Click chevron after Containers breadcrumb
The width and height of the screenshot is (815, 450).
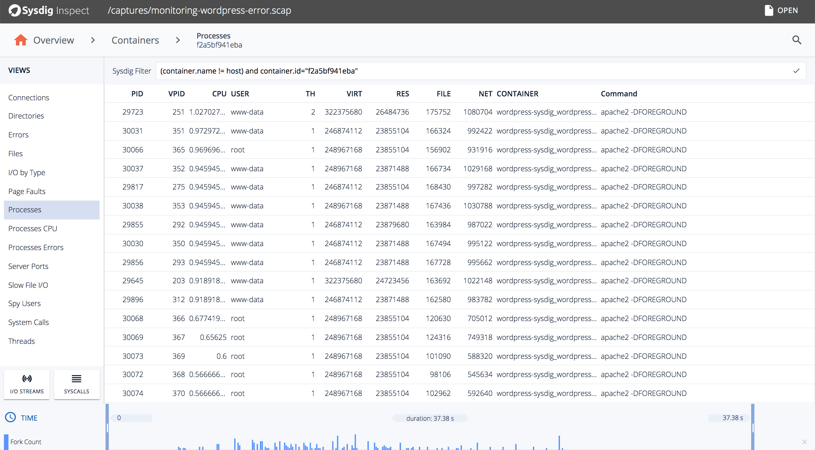coord(178,40)
